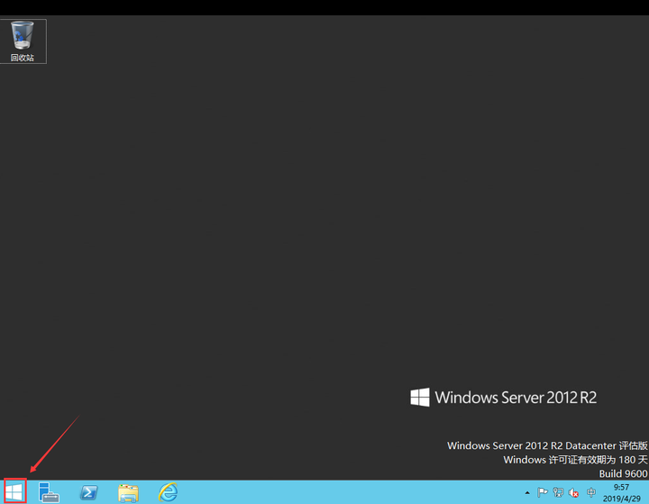Viewport: 649px width, 504px height.
Task: Click the Windows Server 2012 R2 logo
Action: [x=503, y=397]
